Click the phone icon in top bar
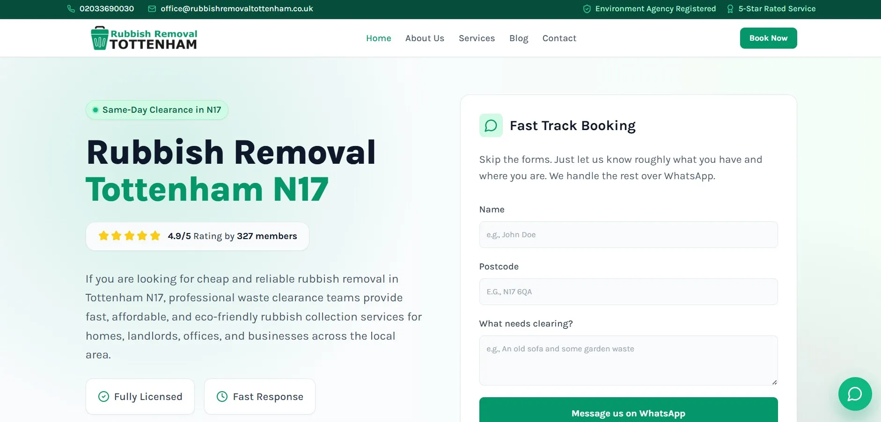881x422 pixels. 71,9
